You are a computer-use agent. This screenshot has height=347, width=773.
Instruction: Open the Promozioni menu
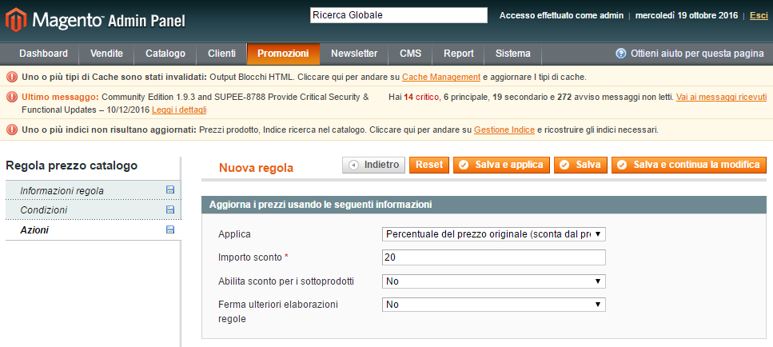[283, 54]
